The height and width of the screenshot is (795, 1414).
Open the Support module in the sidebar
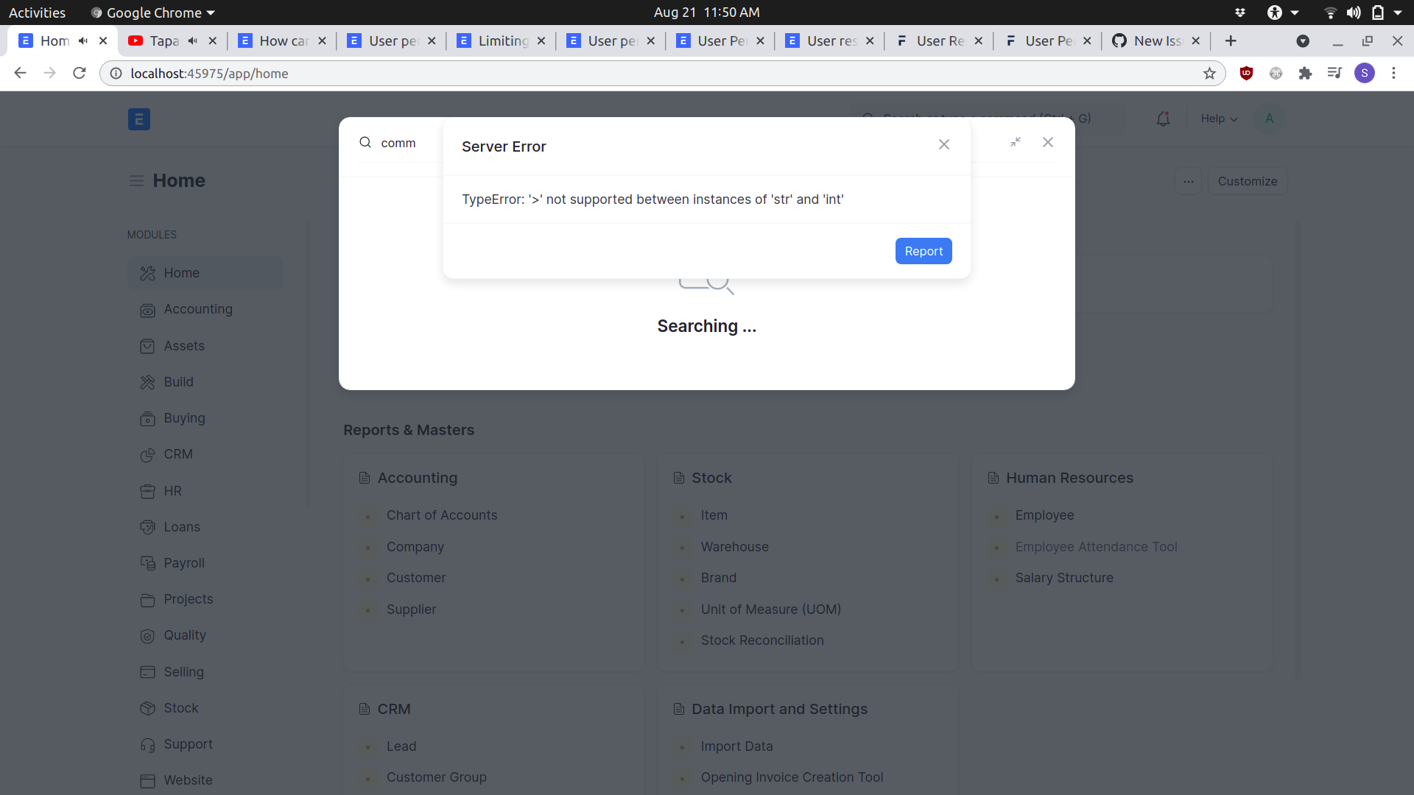[x=188, y=744]
